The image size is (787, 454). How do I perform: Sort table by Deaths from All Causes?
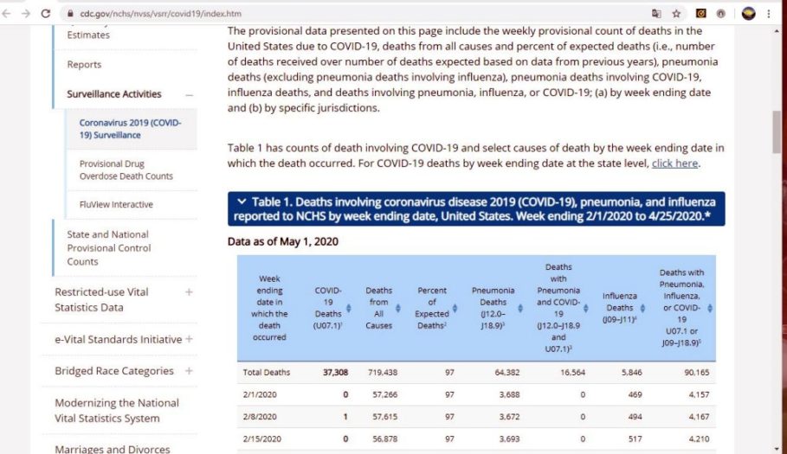click(398, 308)
